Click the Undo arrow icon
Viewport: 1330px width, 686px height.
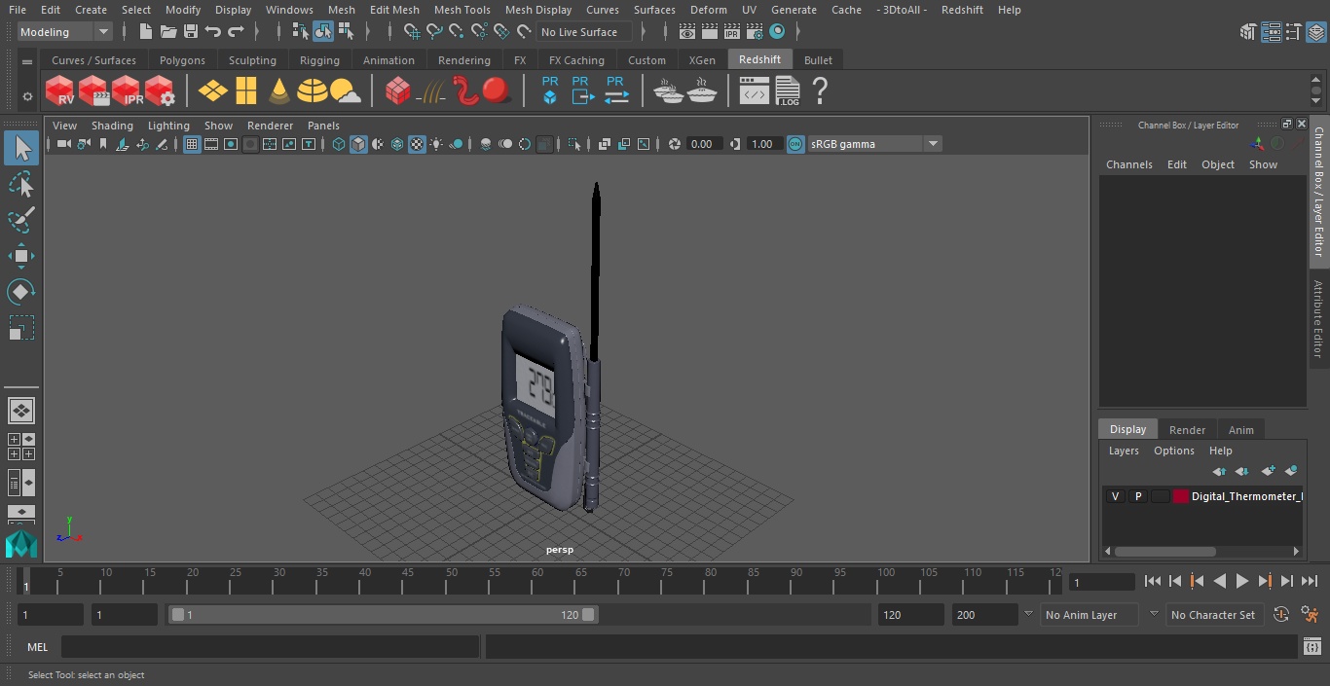[x=212, y=32]
